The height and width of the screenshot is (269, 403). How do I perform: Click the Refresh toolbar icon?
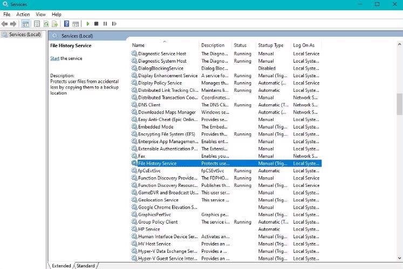46,24
